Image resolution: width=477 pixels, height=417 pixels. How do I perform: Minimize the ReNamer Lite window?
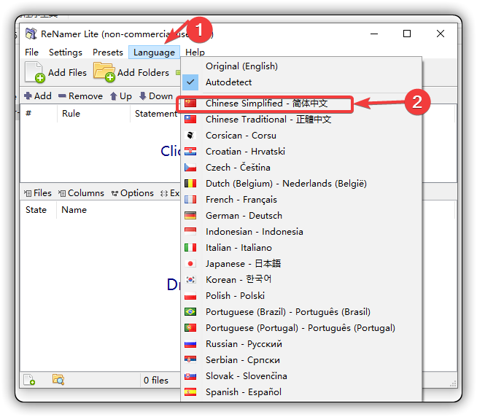[x=374, y=34]
